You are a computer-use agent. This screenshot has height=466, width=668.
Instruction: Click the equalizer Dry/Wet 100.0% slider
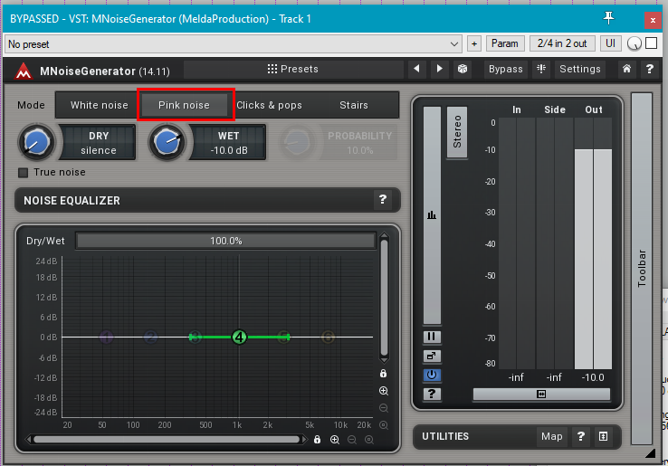pos(225,241)
